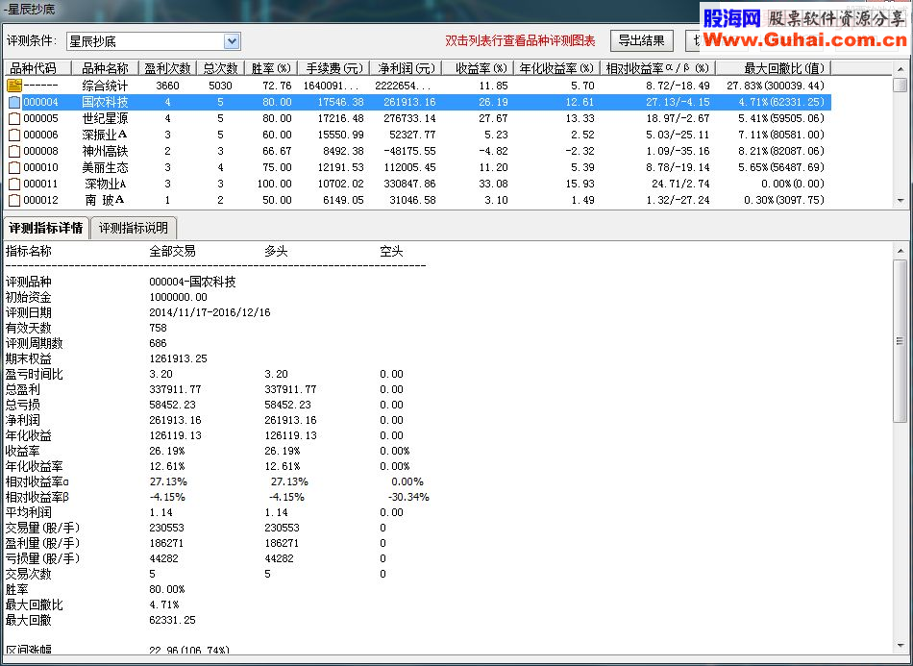
Task: Select the 神州高铁 name cell
Action: click(105, 152)
